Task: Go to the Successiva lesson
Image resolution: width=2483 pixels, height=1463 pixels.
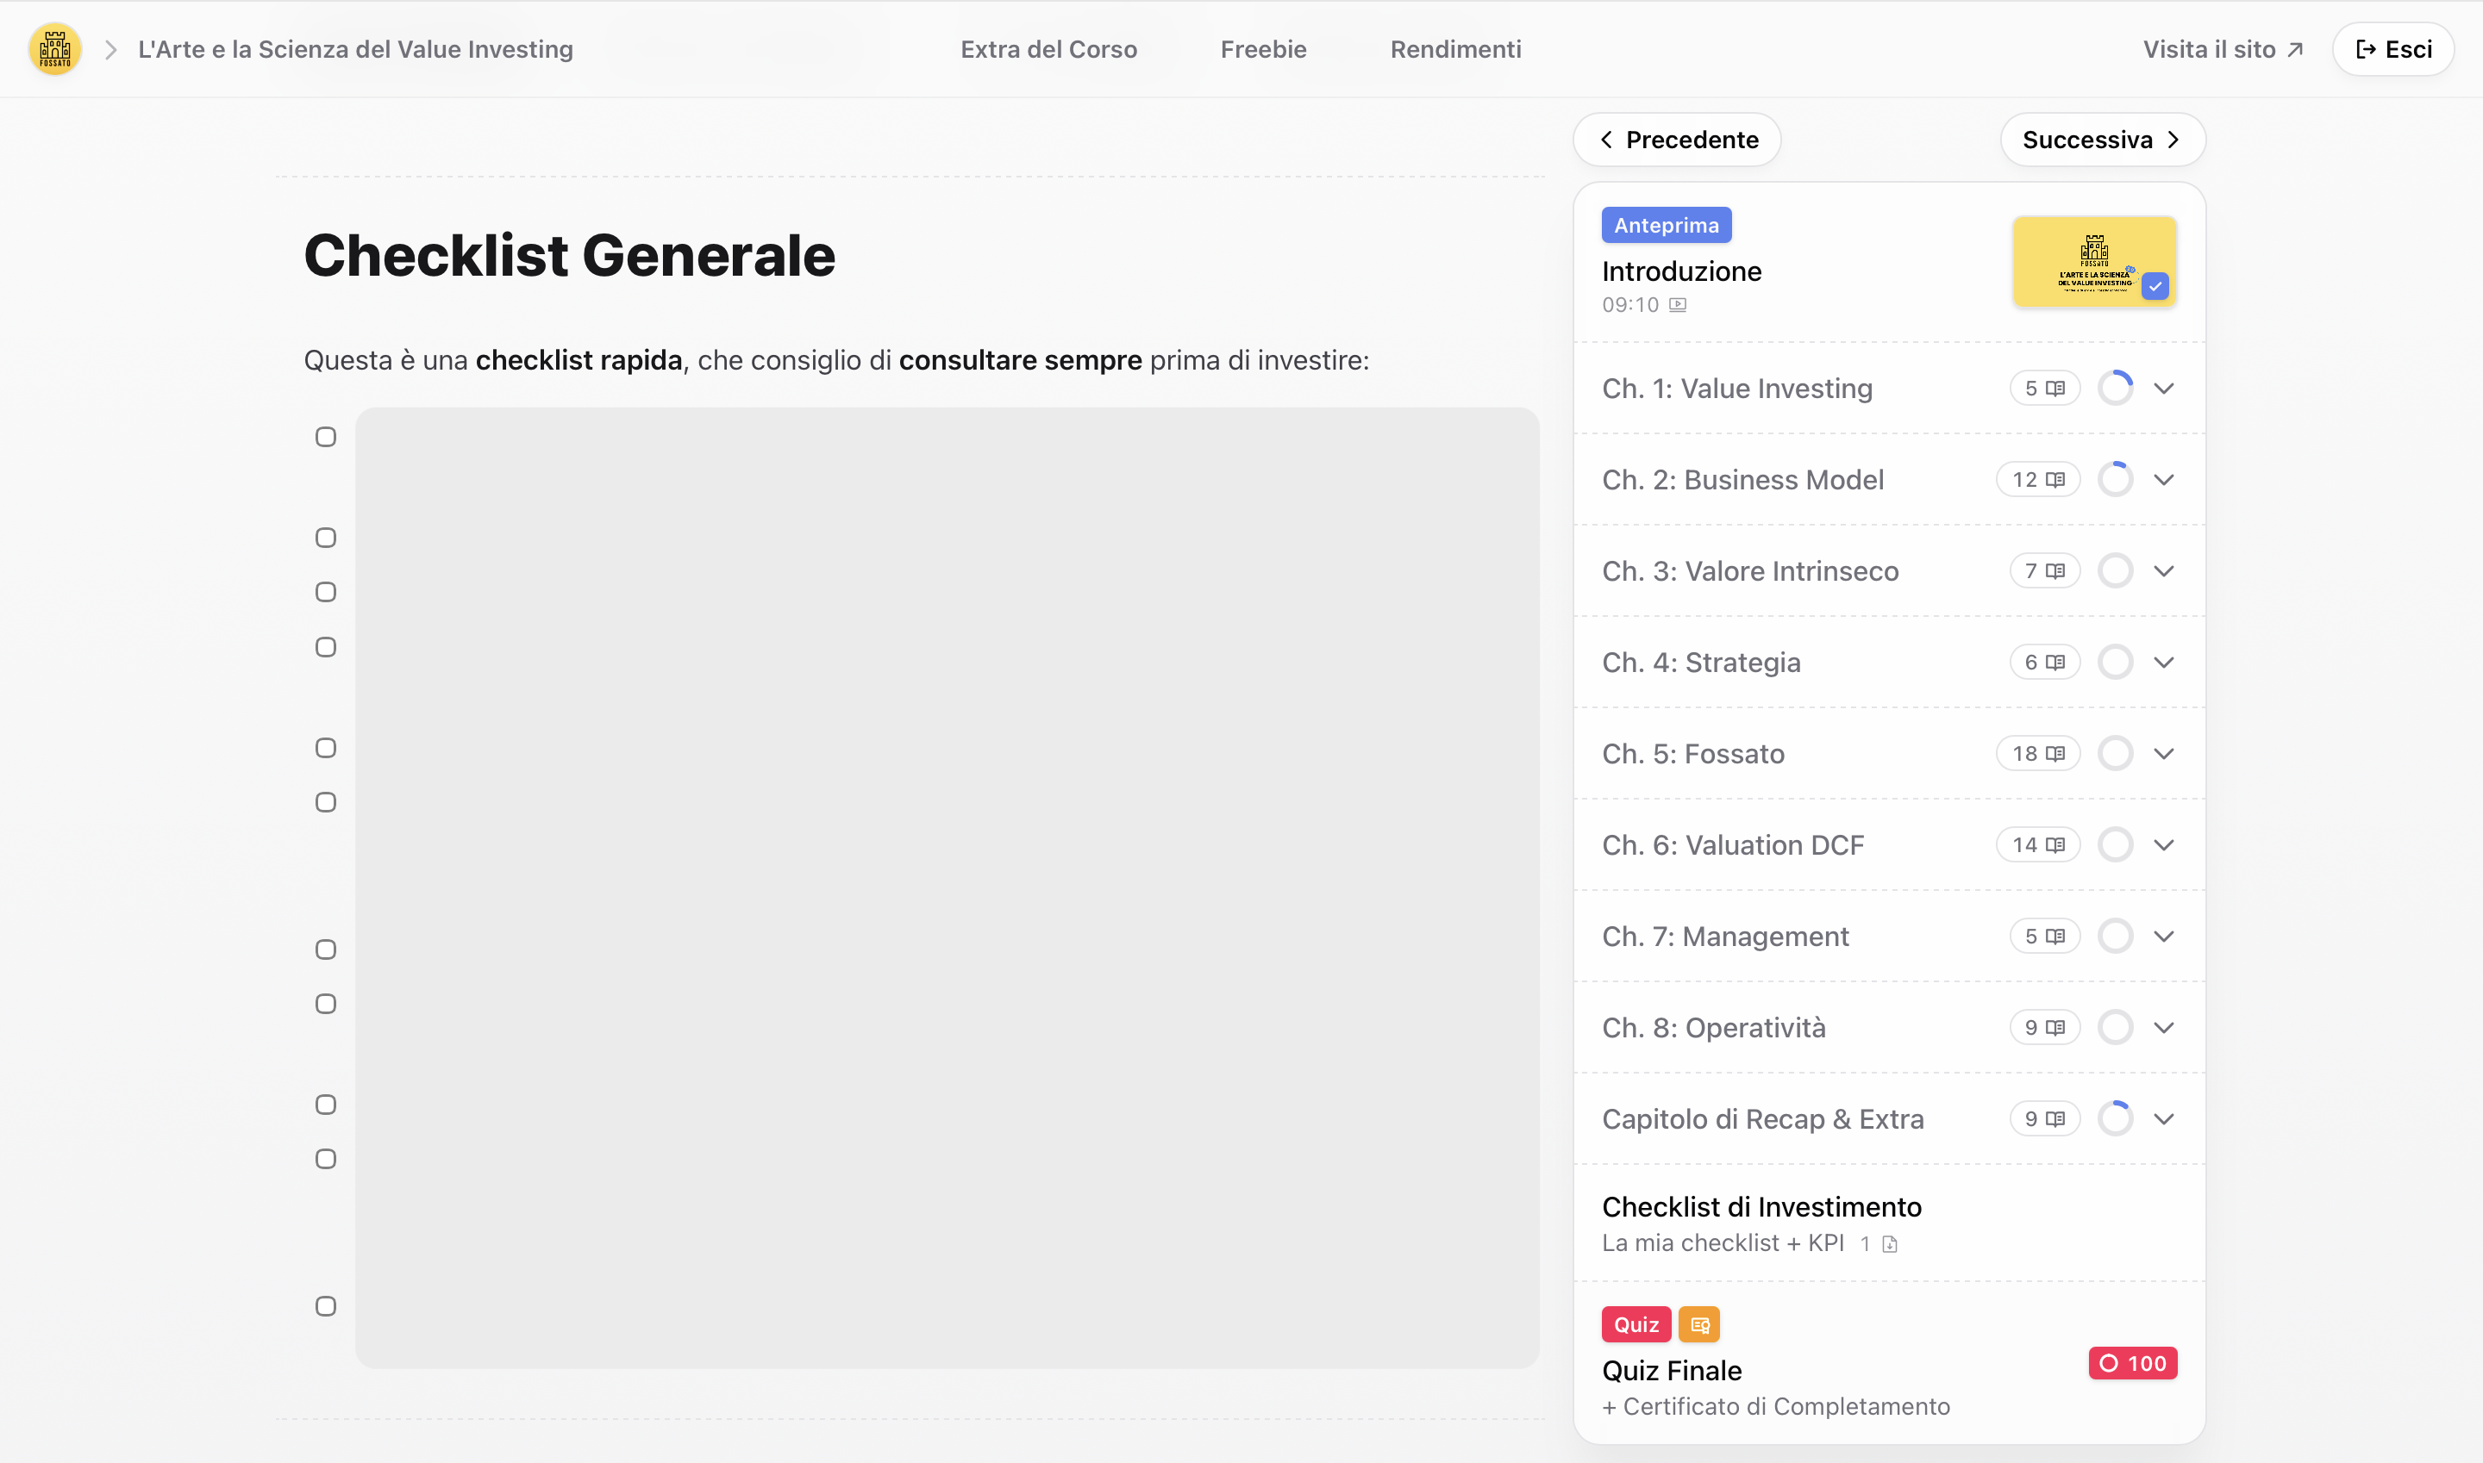Action: click(2102, 140)
